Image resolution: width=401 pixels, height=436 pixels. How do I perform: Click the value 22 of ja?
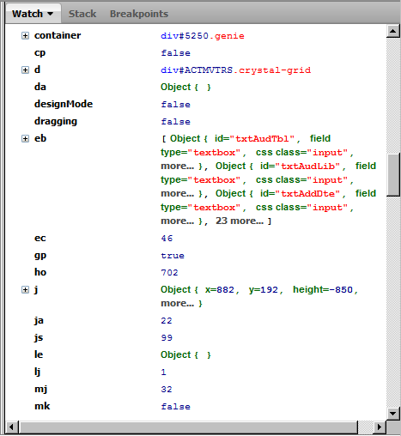167,321
